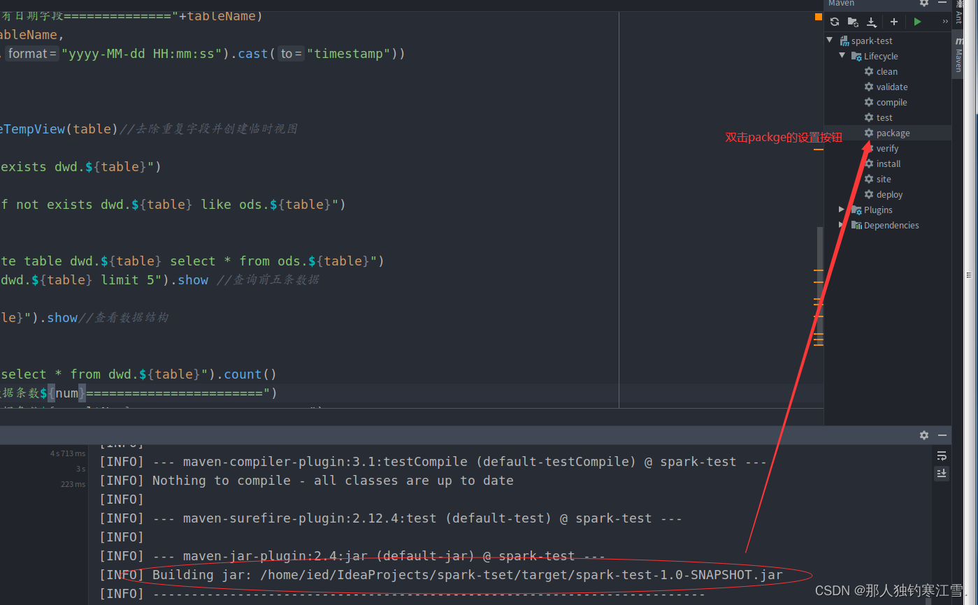Collapse the Lifecycle node
The height and width of the screenshot is (605, 978).
842,56
